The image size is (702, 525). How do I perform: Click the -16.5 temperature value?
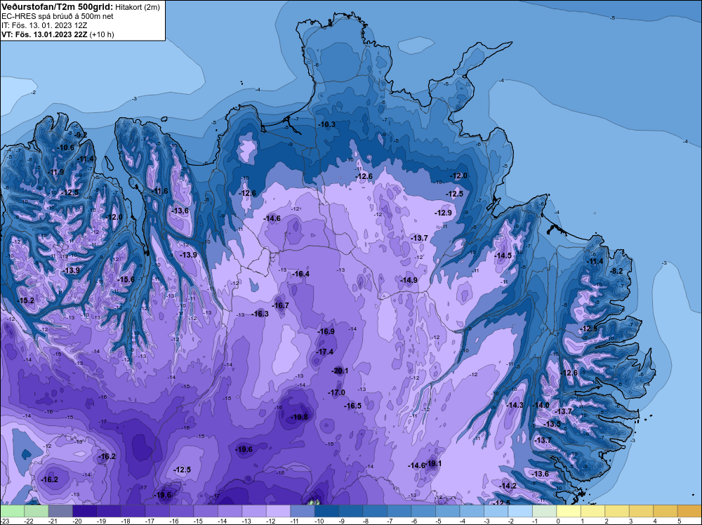353,406
